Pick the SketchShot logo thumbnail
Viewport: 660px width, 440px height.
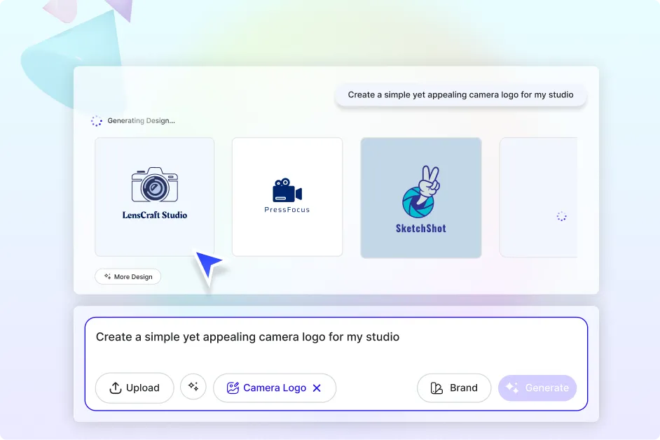pyautogui.click(x=420, y=197)
